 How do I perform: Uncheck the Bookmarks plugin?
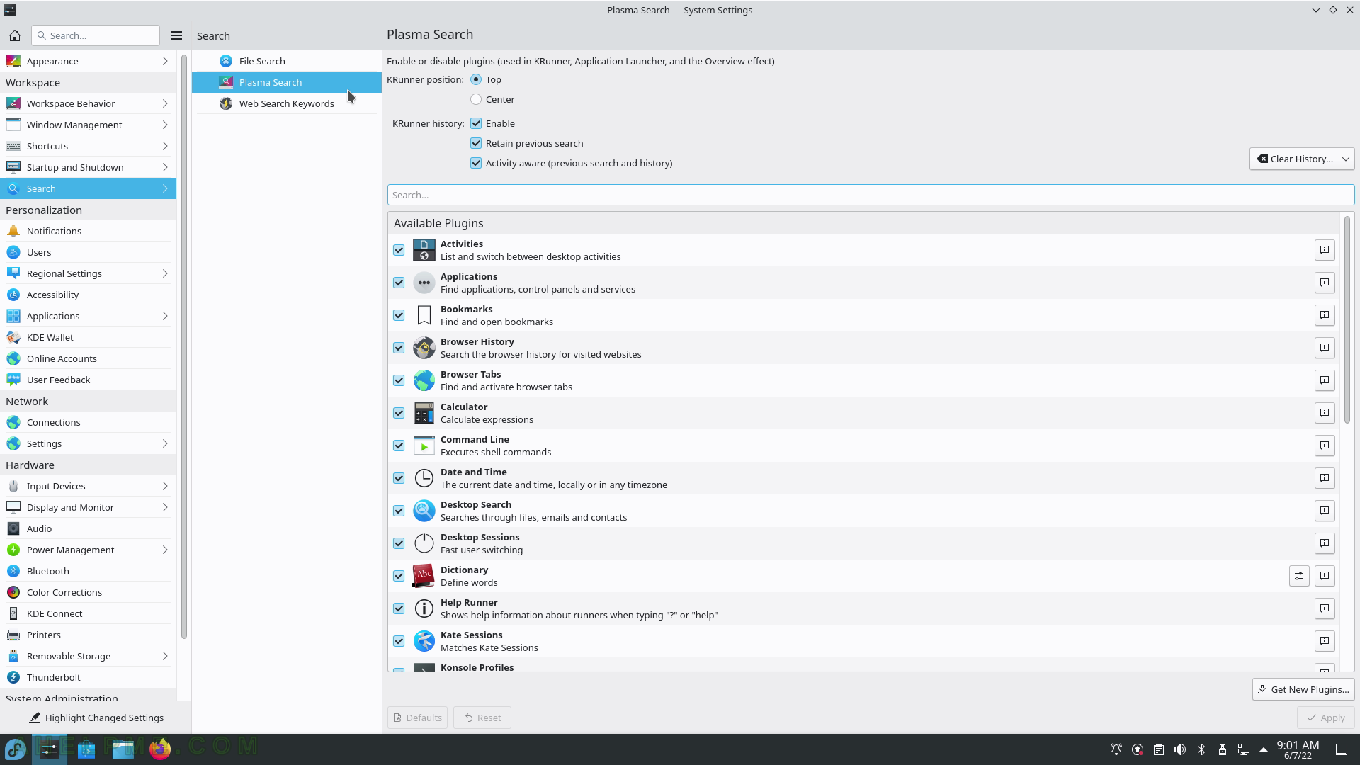coord(399,315)
